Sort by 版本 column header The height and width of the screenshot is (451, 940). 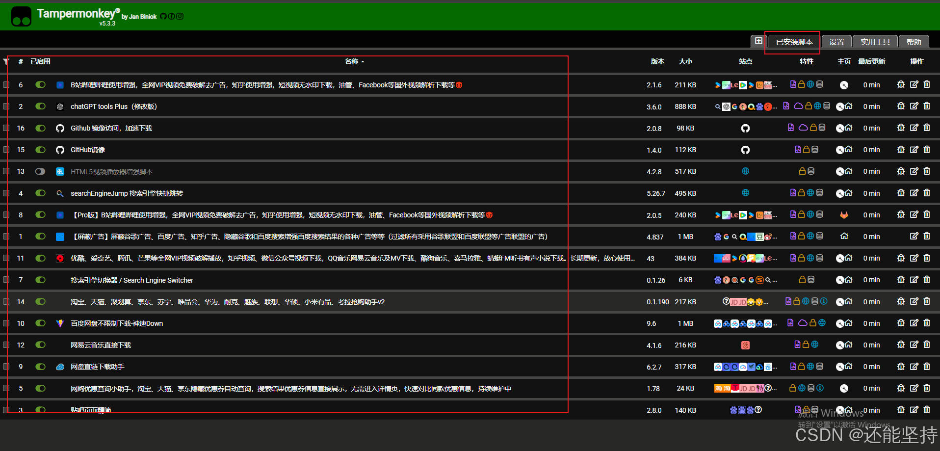point(657,61)
